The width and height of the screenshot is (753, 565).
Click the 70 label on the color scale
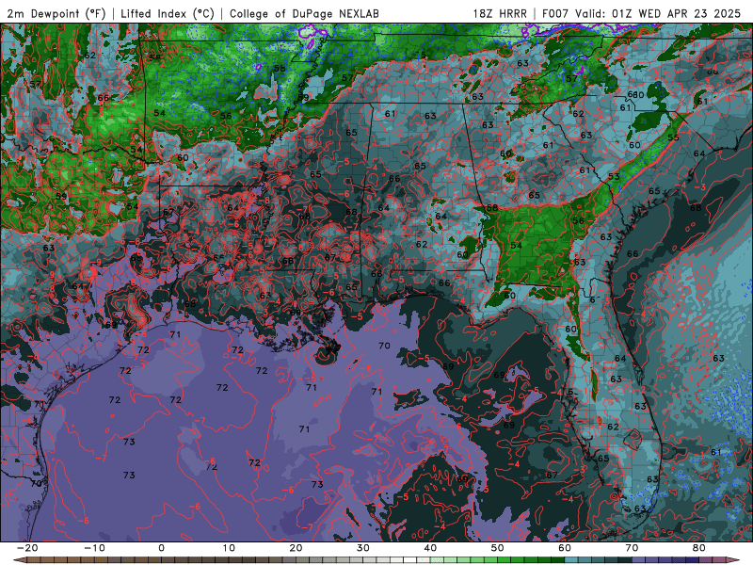pyautogui.click(x=632, y=548)
